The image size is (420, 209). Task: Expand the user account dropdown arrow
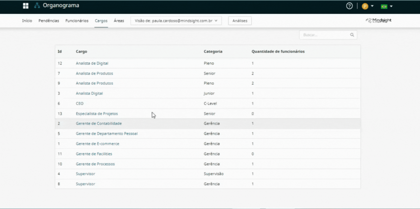372,6
